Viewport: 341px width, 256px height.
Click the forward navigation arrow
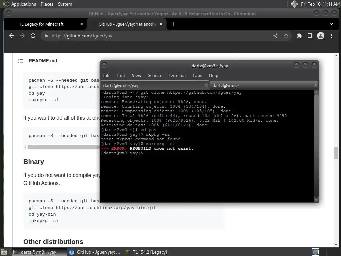click(22, 36)
